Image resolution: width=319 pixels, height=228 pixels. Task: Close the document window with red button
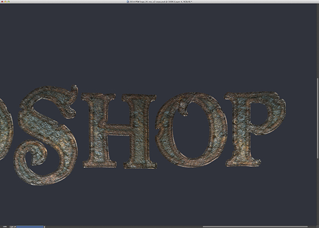click(x=2, y=2)
